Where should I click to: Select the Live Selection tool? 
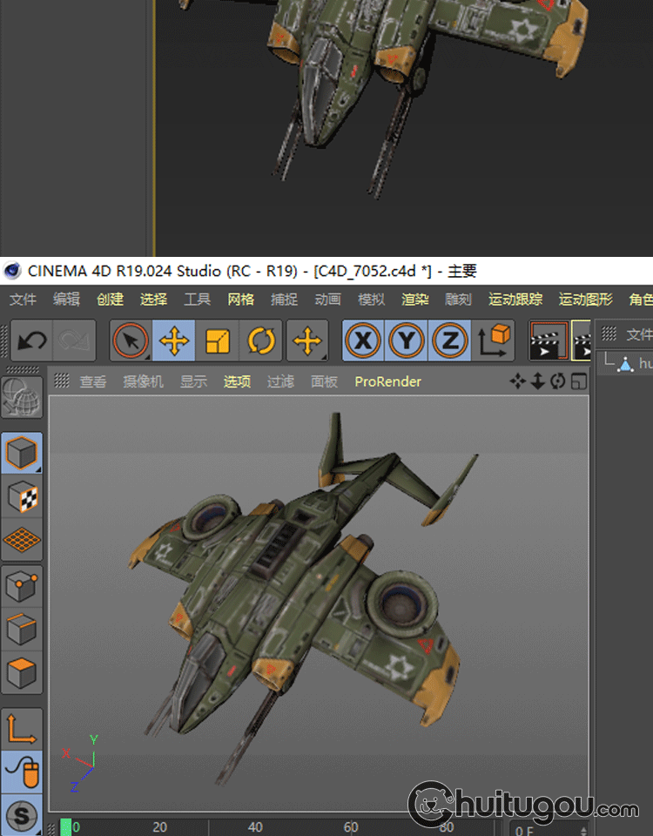coord(131,340)
